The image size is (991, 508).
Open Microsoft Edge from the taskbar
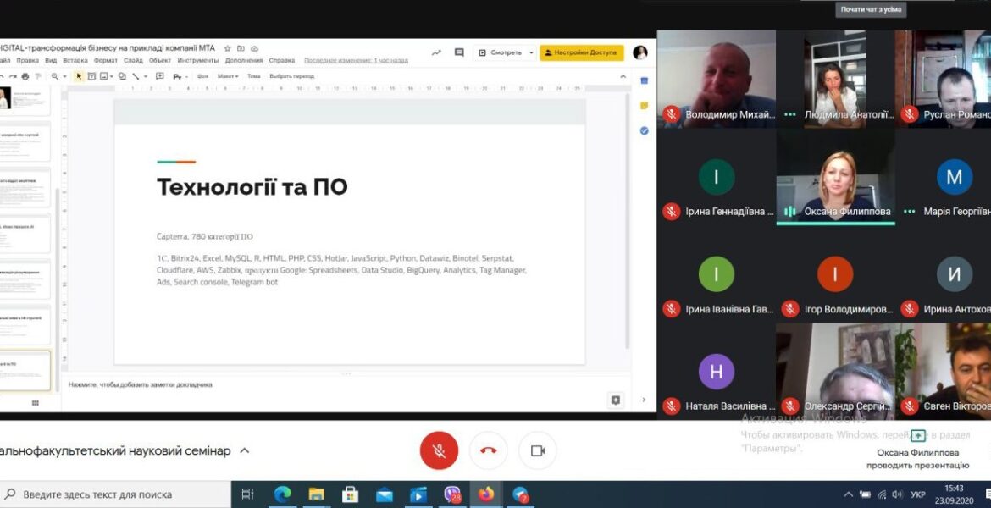pos(282,494)
